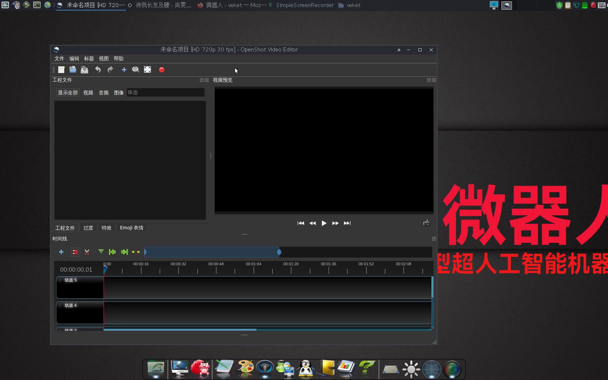Viewport: 608px width, 380px height.
Task: Center the timeline on the playhead
Action: pyautogui.click(x=136, y=252)
